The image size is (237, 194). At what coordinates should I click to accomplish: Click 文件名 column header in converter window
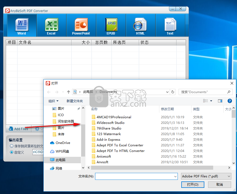tap(44, 43)
